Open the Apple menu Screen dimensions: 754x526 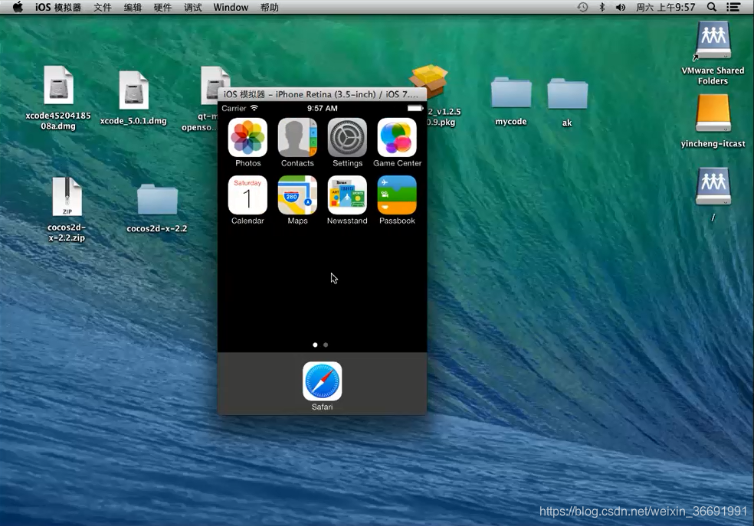(18, 7)
